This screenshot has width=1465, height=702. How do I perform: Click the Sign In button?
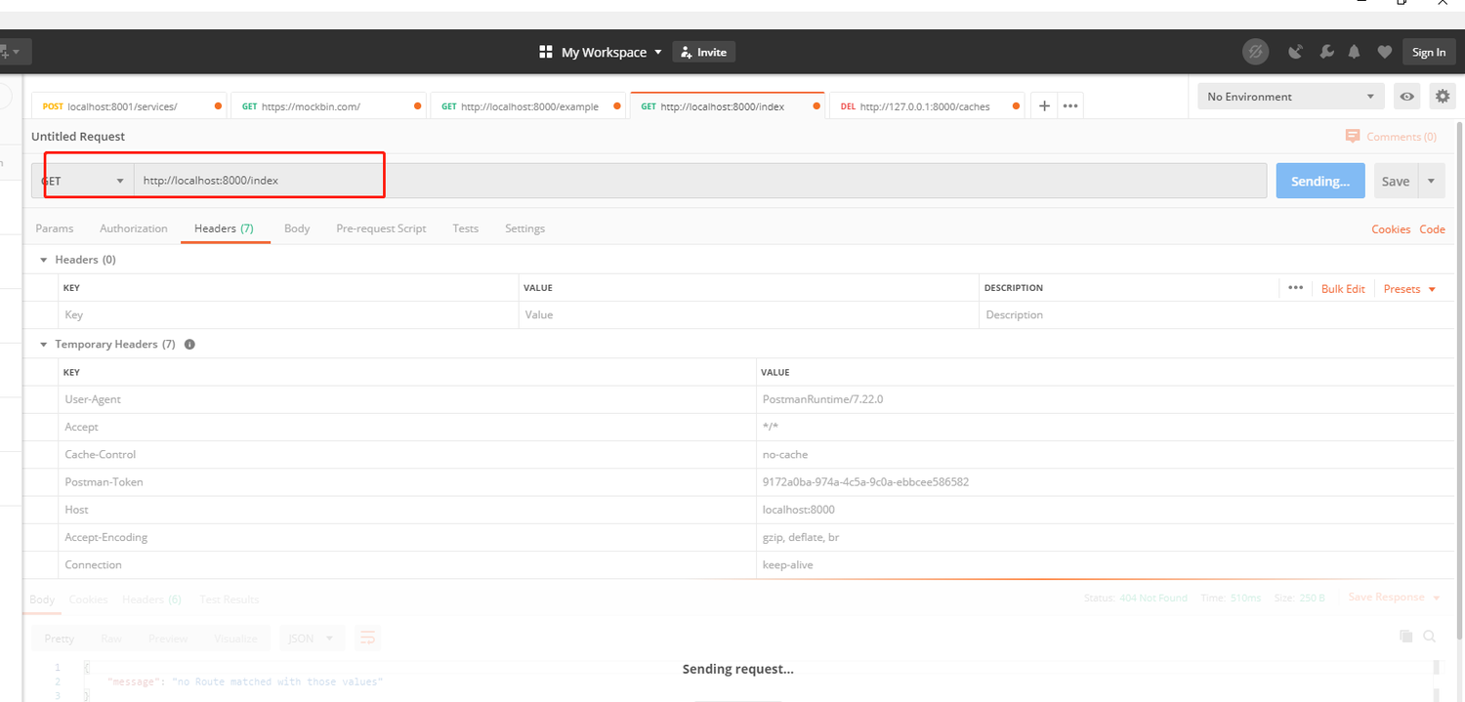click(x=1428, y=52)
